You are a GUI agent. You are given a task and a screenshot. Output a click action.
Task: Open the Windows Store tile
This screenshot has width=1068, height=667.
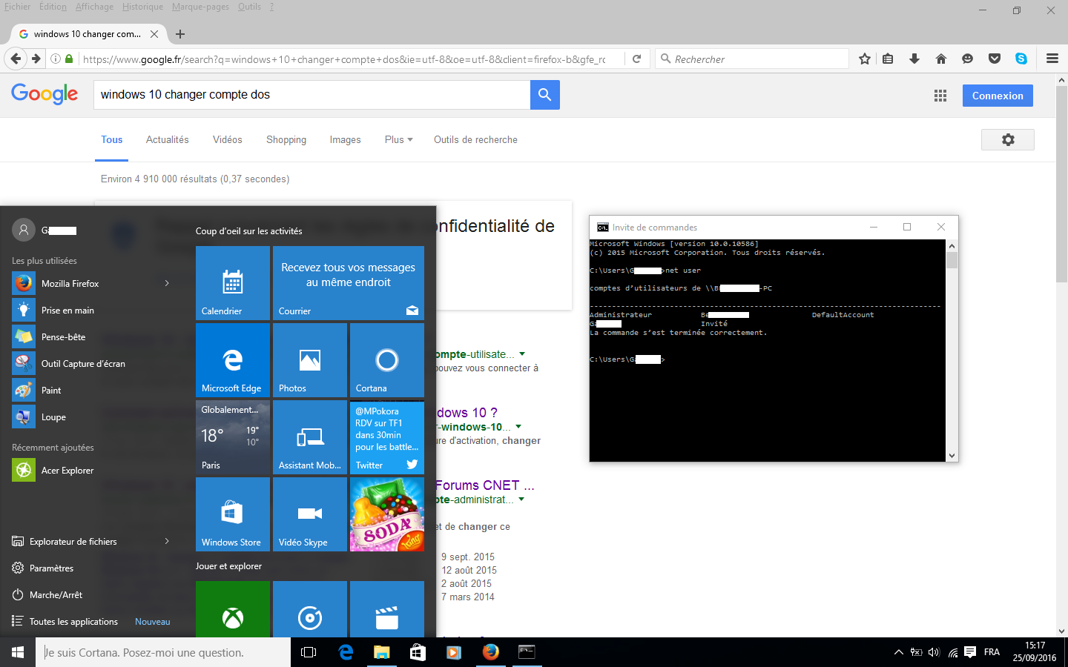(233, 514)
